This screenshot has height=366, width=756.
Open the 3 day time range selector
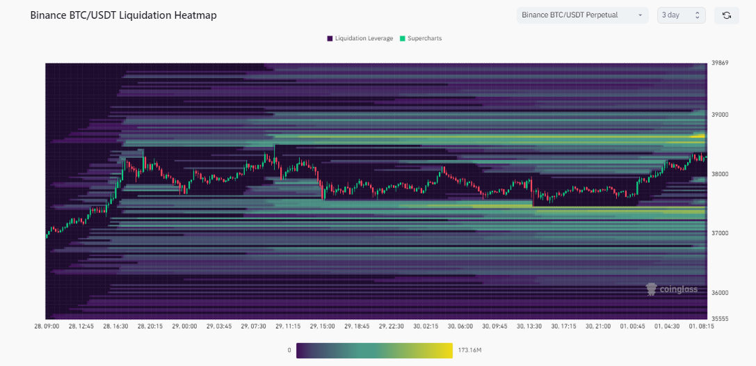681,15
